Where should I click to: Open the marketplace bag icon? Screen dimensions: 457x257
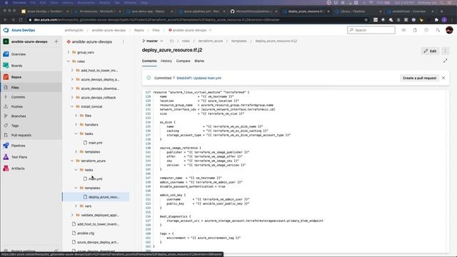[415, 30]
